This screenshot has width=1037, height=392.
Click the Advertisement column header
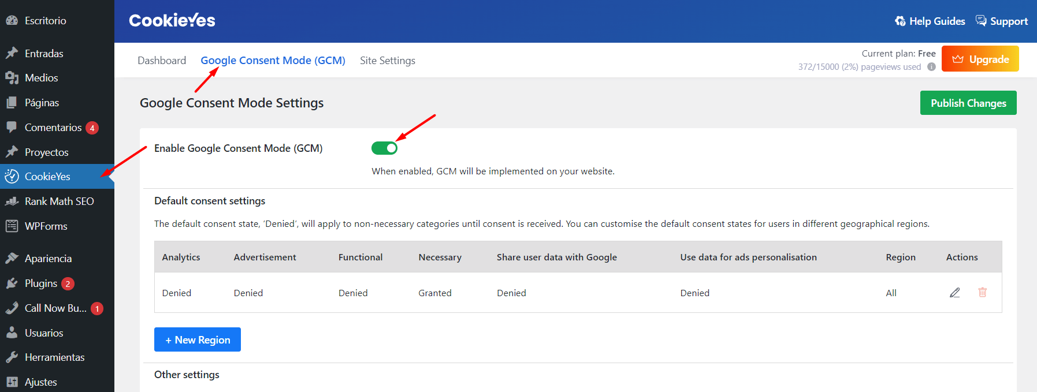pos(265,257)
